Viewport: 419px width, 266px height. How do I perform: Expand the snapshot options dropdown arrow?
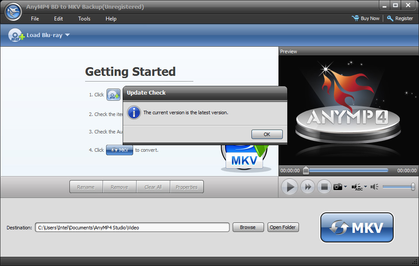point(346,186)
